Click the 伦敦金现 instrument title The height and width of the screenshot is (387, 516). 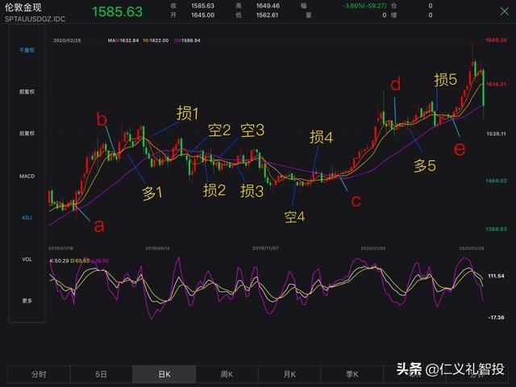(x=23, y=7)
